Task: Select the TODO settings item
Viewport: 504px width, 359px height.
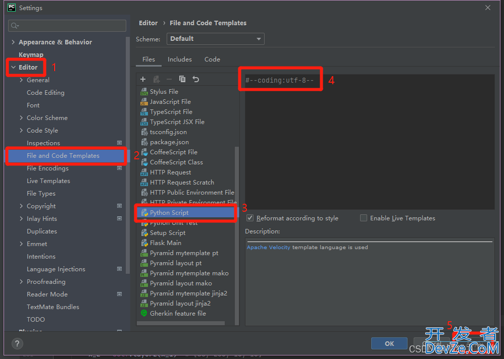Action: pyautogui.click(x=36, y=320)
